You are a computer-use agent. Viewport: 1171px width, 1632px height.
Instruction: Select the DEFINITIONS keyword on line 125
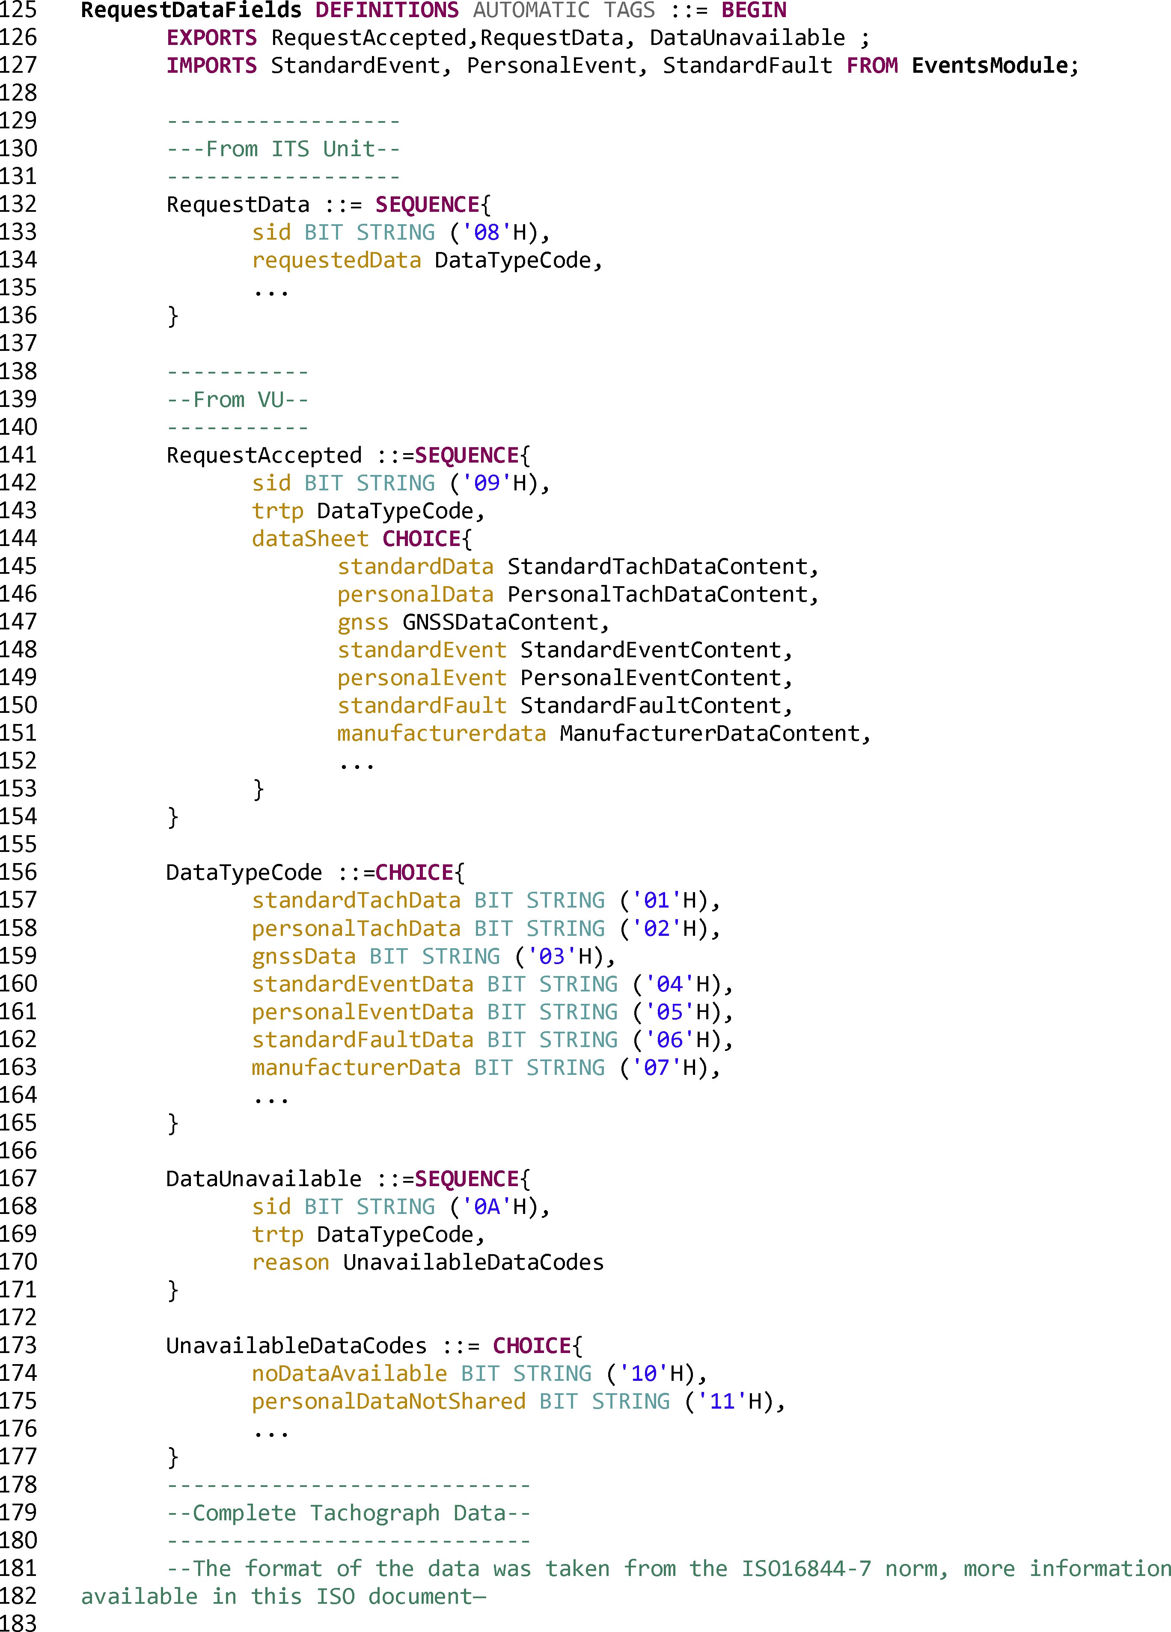(x=386, y=11)
